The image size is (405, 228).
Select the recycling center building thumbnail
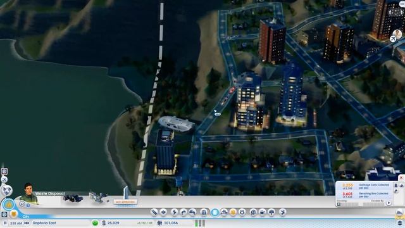(x=99, y=198)
